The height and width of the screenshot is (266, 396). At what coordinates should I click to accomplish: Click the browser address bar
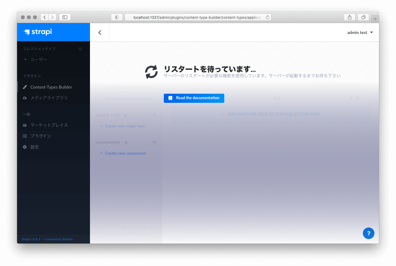click(198, 17)
